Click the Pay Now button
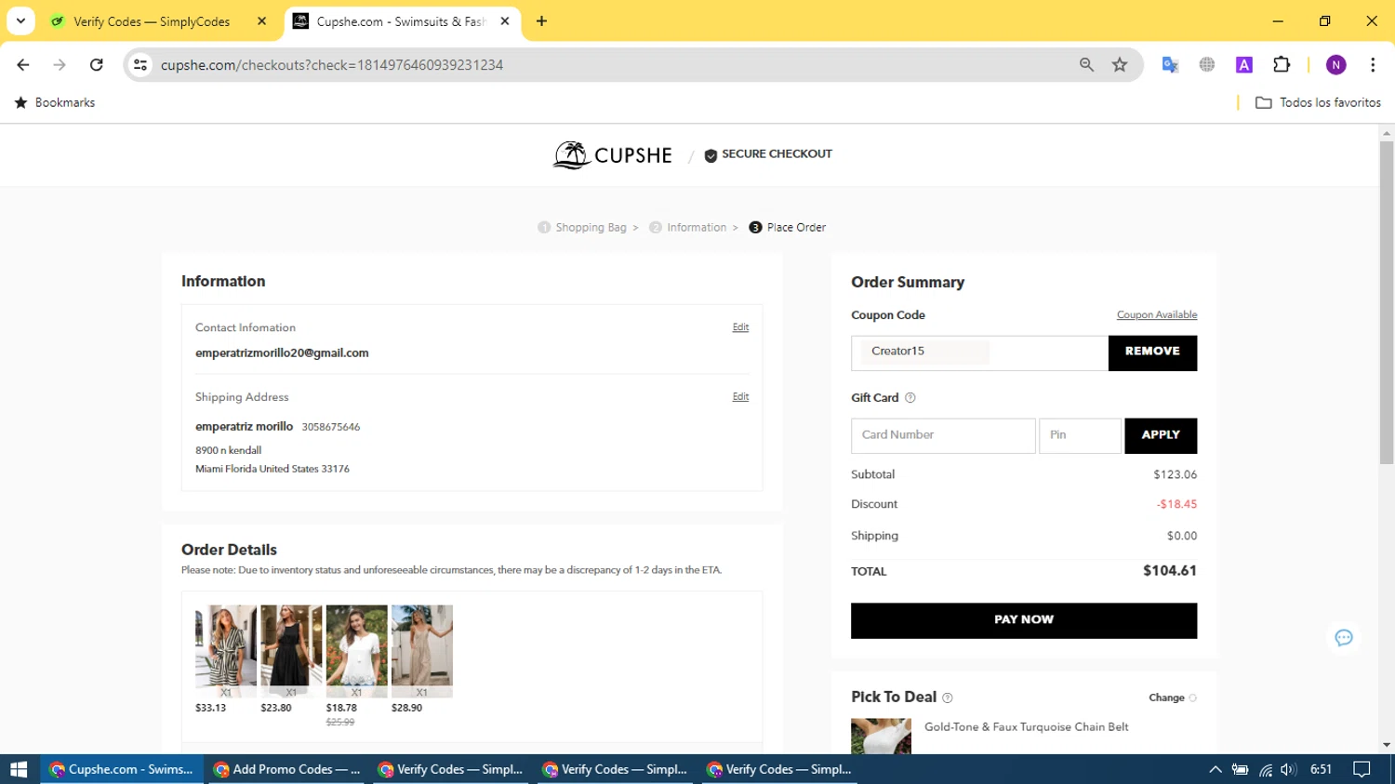 pyautogui.click(x=1024, y=620)
